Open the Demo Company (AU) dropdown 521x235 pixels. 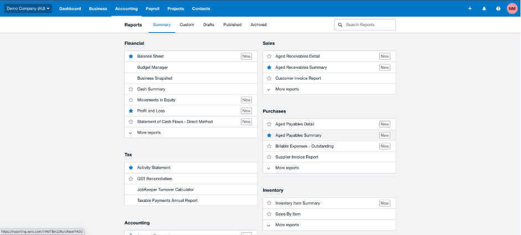point(28,9)
